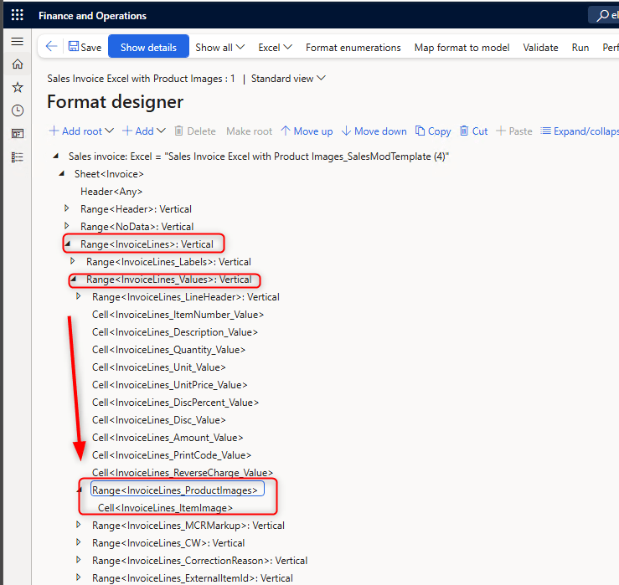The height and width of the screenshot is (585, 619).
Task: Click the Show details button
Action: (x=148, y=48)
